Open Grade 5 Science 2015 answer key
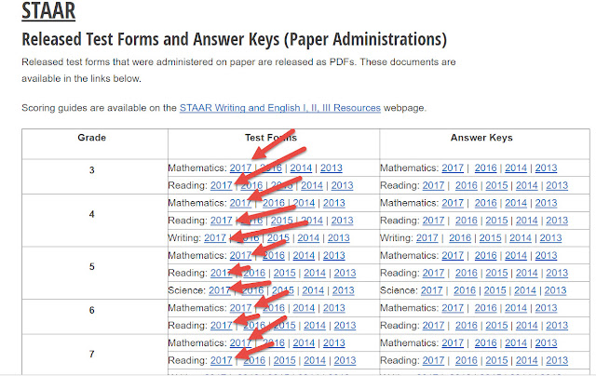Screen dimensions: 596x376 point(494,290)
